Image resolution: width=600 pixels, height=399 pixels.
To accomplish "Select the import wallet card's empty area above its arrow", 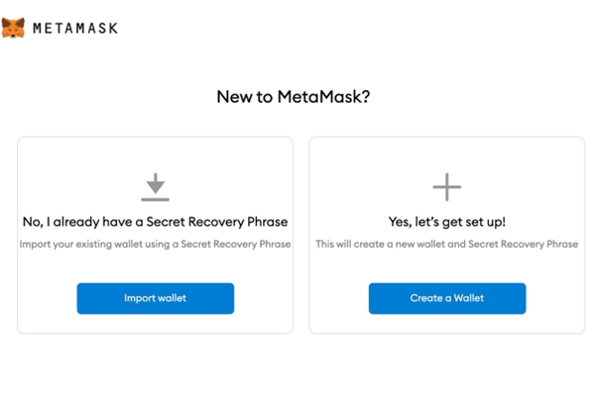I will (x=156, y=154).
